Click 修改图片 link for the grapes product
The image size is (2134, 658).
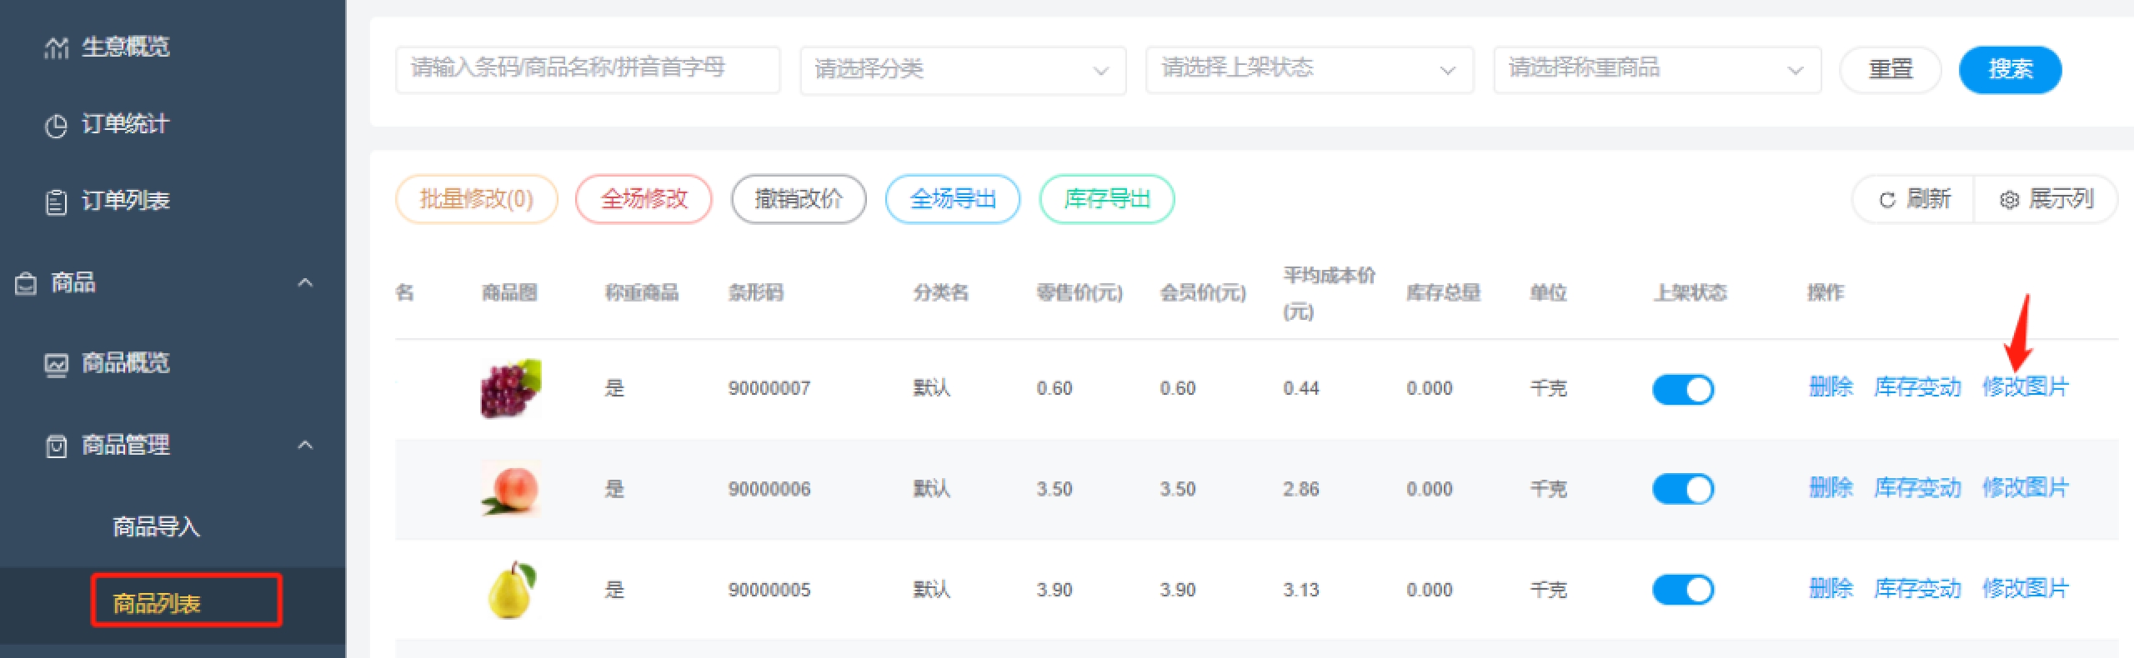(2025, 387)
